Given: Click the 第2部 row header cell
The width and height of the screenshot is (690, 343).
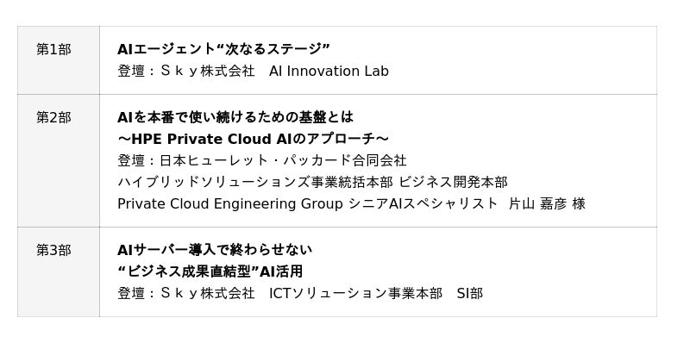Looking at the screenshot, I should [x=59, y=160].
